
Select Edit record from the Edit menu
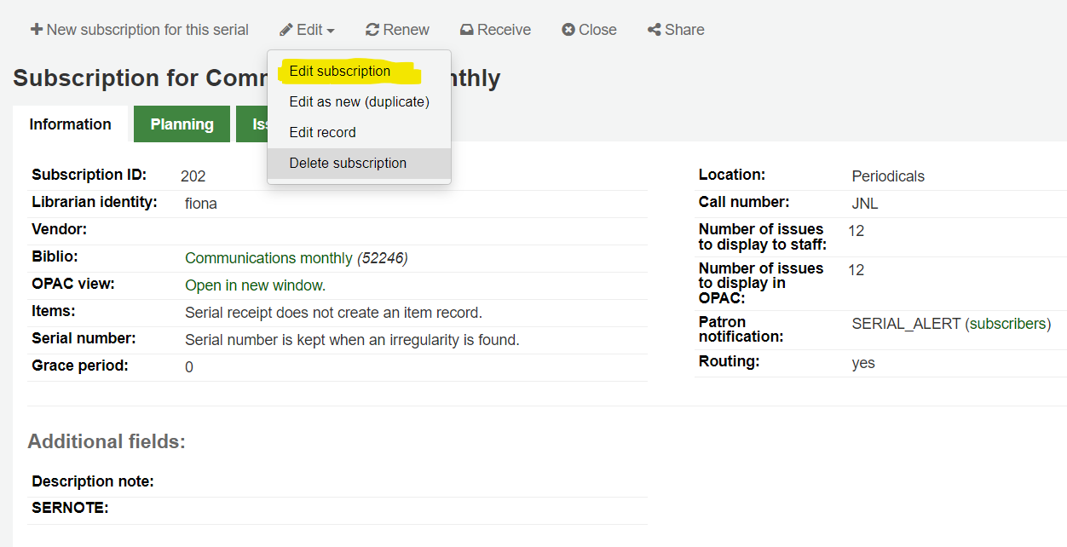[x=322, y=132]
